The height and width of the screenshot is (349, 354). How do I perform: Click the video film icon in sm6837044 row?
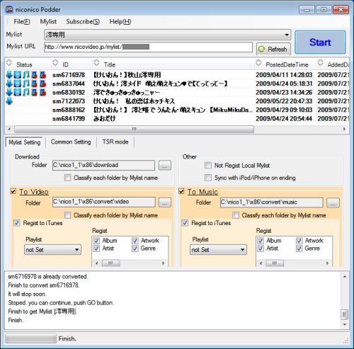pos(18,84)
